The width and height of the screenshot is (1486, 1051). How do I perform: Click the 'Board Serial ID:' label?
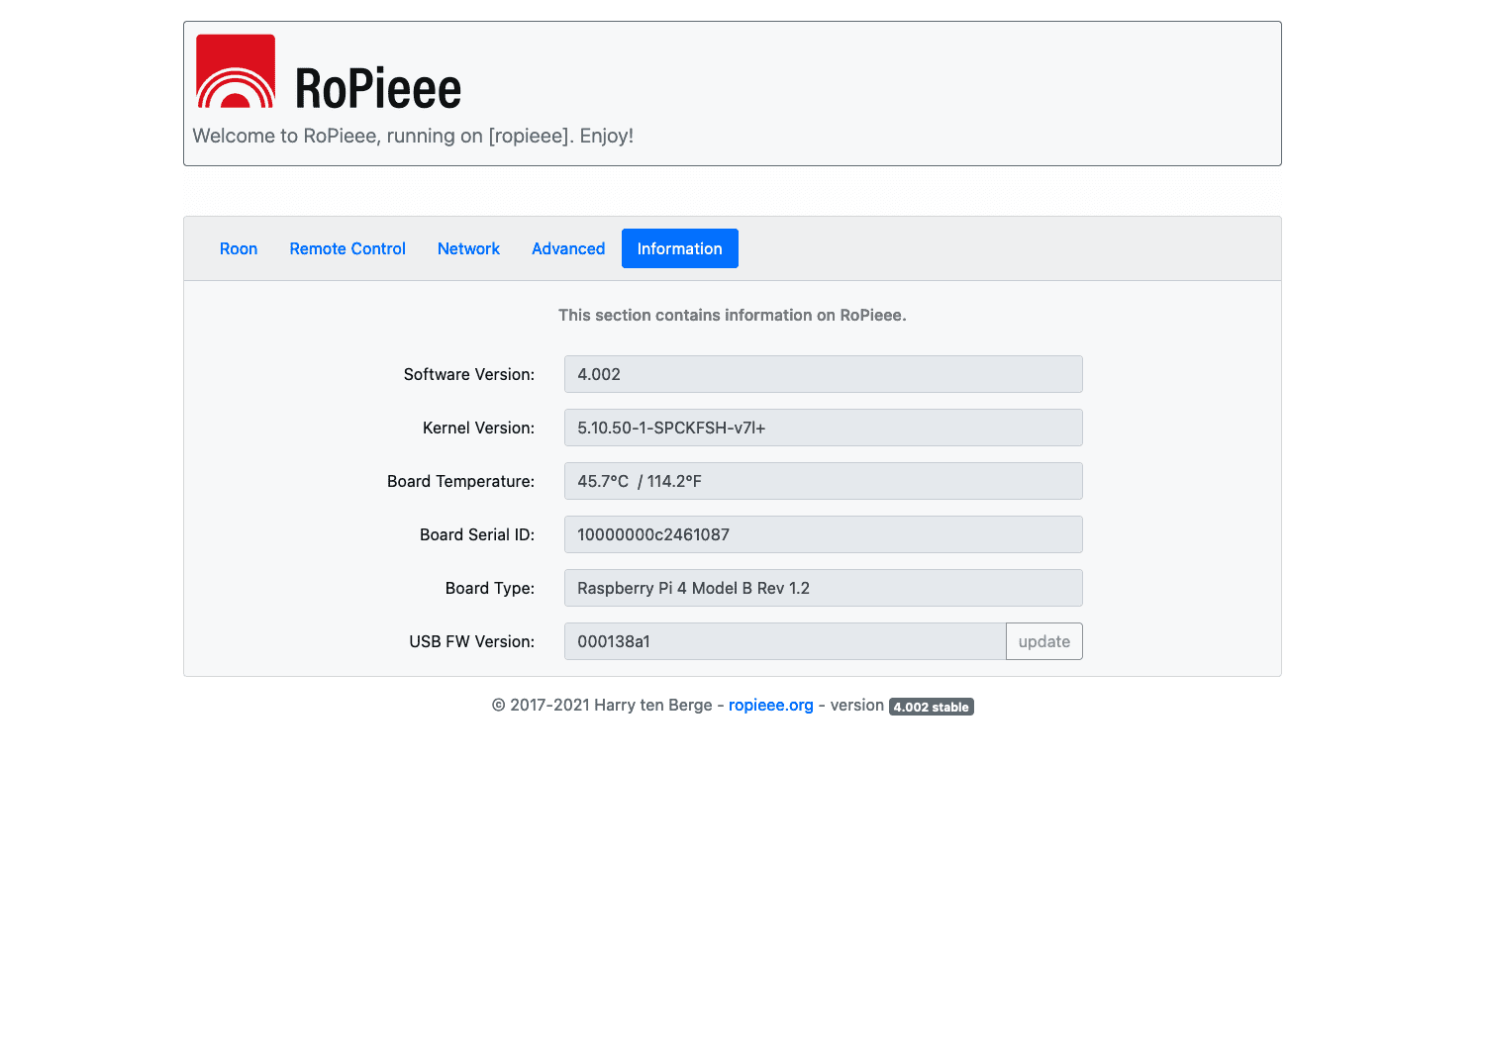(477, 534)
